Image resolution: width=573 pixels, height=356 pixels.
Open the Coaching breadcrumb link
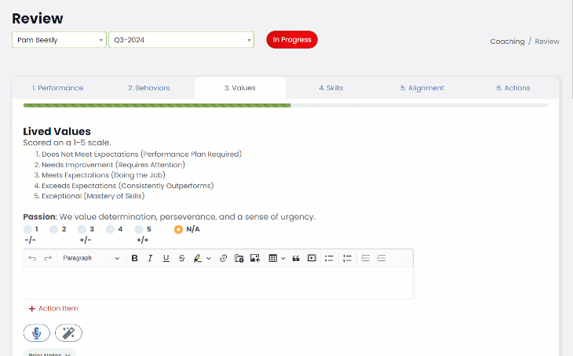pyautogui.click(x=507, y=42)
